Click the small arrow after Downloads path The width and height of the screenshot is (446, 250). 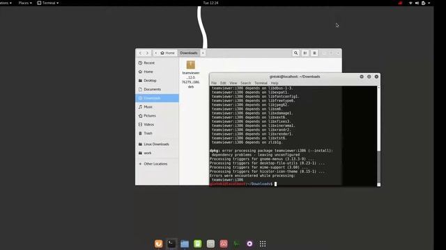(x=203, y=53)
